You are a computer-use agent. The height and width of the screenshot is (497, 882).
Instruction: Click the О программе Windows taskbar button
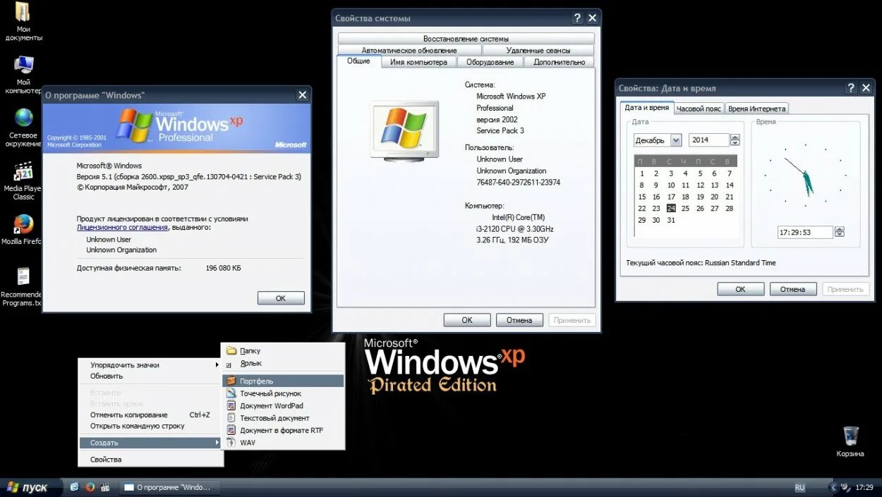pos(168,487)
